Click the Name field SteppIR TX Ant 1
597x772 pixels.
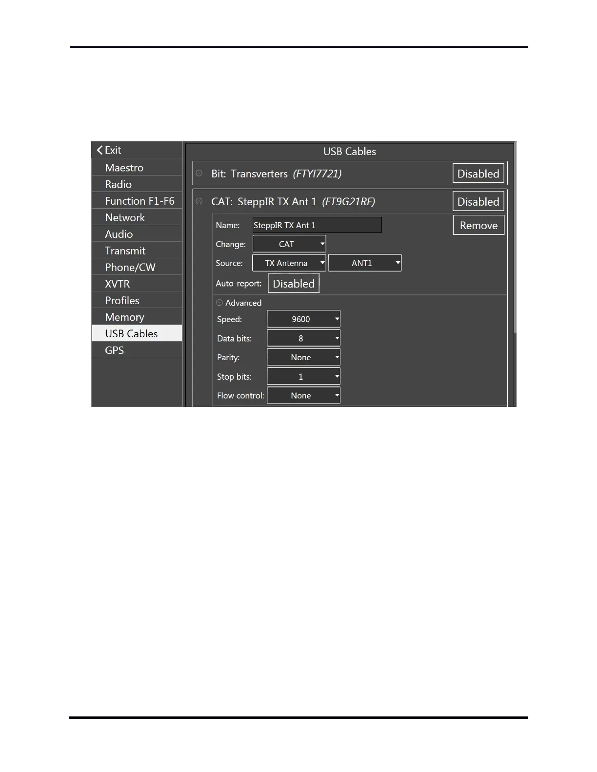[x=317, y=225]
